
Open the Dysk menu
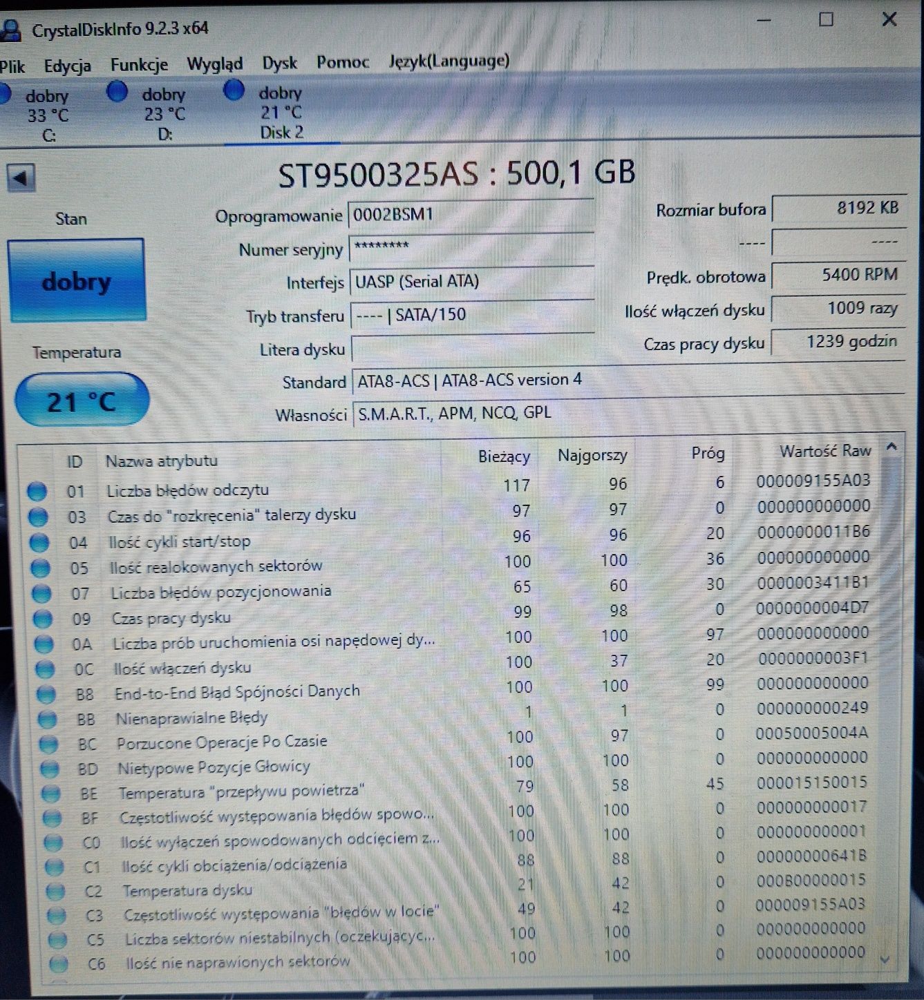tap(279, 63)
